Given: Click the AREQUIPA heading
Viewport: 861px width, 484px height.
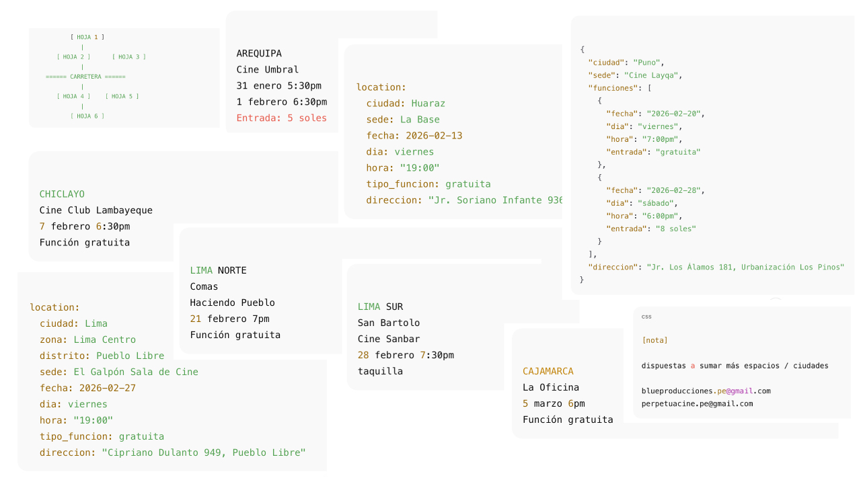Looking at the screenshot, I should 259,53.
